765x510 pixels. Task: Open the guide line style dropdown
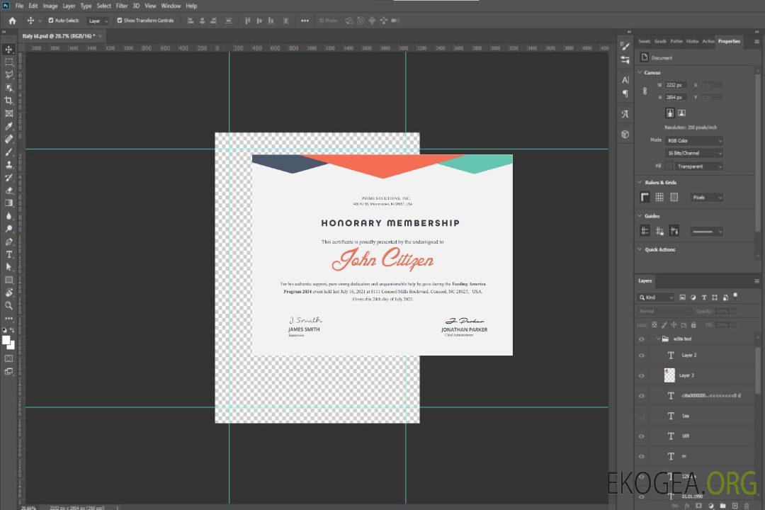[x=706, y=232]
